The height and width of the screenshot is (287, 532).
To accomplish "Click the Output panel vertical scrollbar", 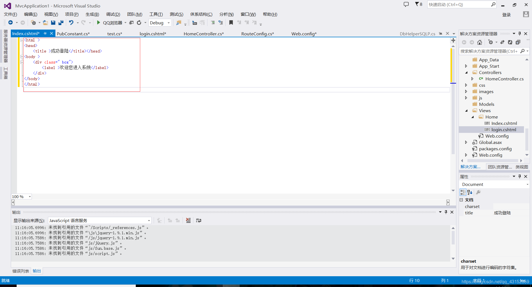I will [x=453, y=238].
